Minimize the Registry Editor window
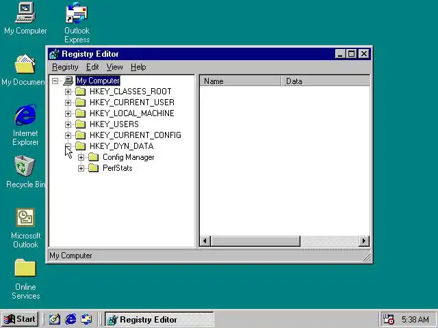Image resolution: width=438 pixels, height=328 pixels. pyautogui.click(x=340, y=54)
